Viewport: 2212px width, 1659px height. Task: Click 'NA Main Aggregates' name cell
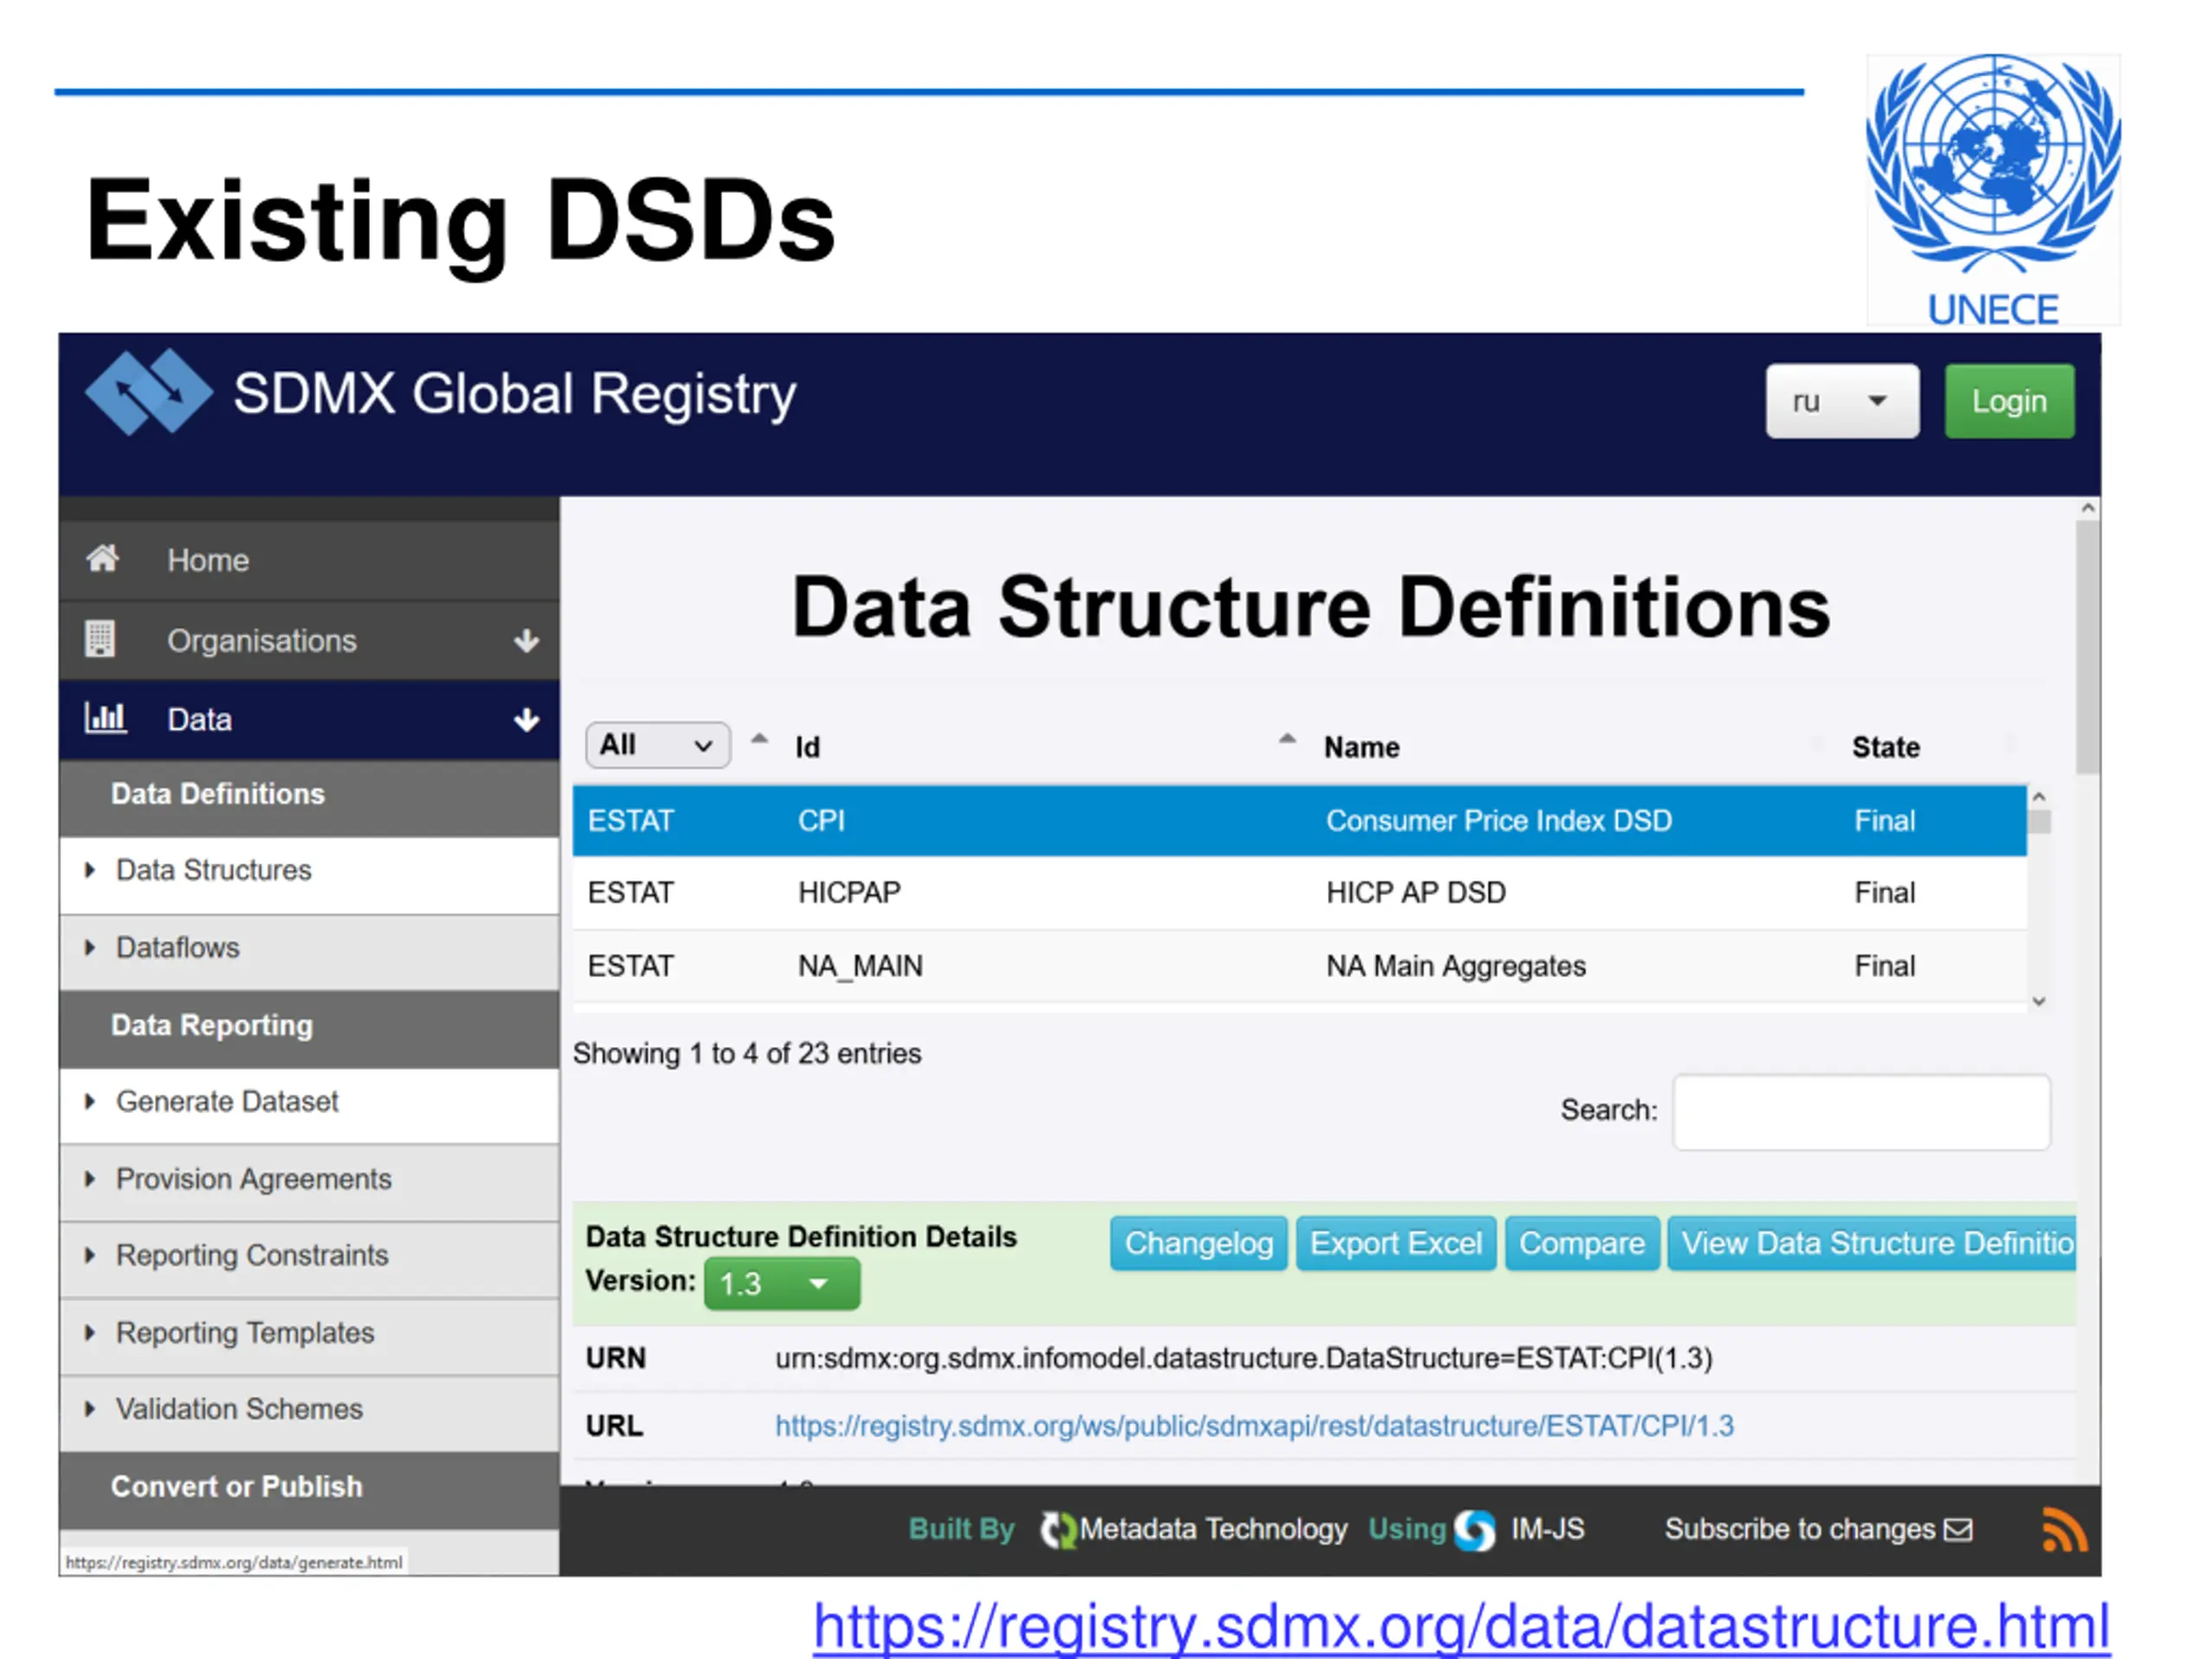tap(1455, 966)
